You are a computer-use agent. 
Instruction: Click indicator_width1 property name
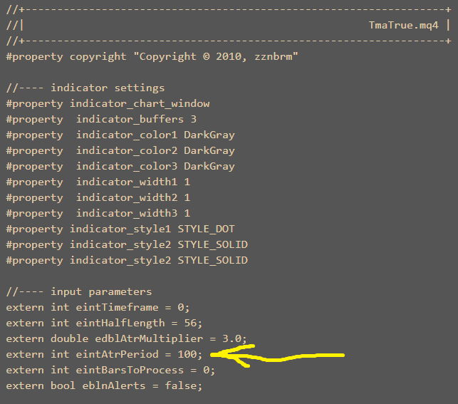click(x=127, y=182)
